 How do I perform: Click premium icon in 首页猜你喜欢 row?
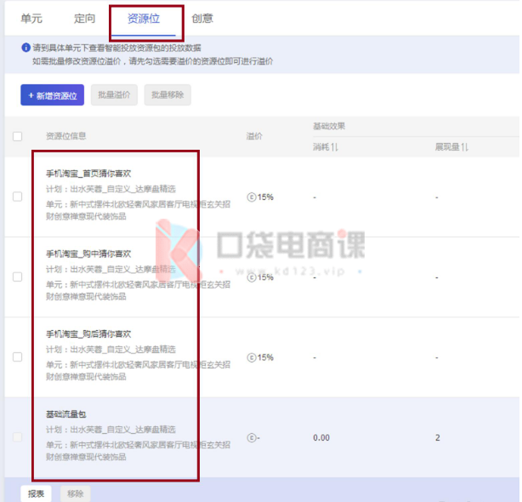252,197
